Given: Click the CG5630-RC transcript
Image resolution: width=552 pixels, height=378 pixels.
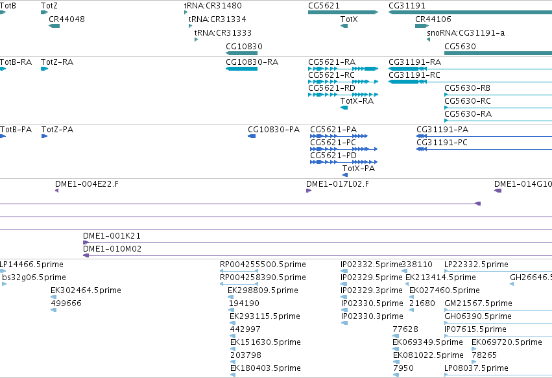Looking at the screenshot, I should (x=498, y=108).
